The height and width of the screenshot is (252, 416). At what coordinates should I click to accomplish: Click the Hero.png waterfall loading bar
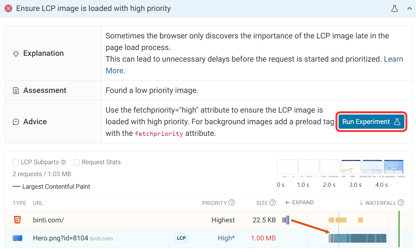pyautogui.click(x=358, y=238)
